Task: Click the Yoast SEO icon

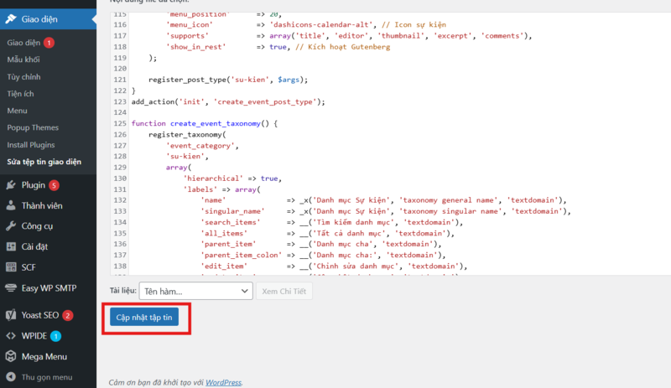Action: [11, 315]
